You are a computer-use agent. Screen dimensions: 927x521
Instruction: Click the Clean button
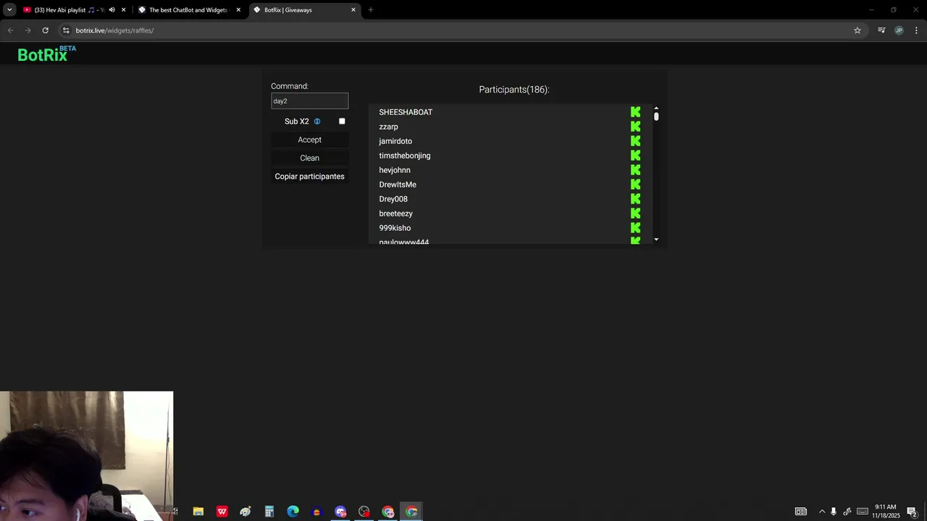coord(309,158)
